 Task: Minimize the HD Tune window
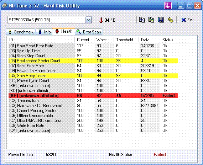181,6
